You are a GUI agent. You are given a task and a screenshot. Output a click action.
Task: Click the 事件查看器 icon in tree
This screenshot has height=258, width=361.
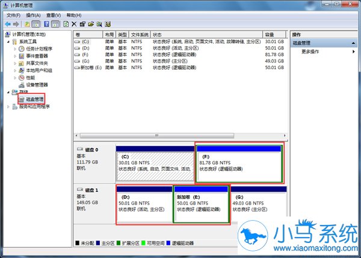[x=22, y=56]
